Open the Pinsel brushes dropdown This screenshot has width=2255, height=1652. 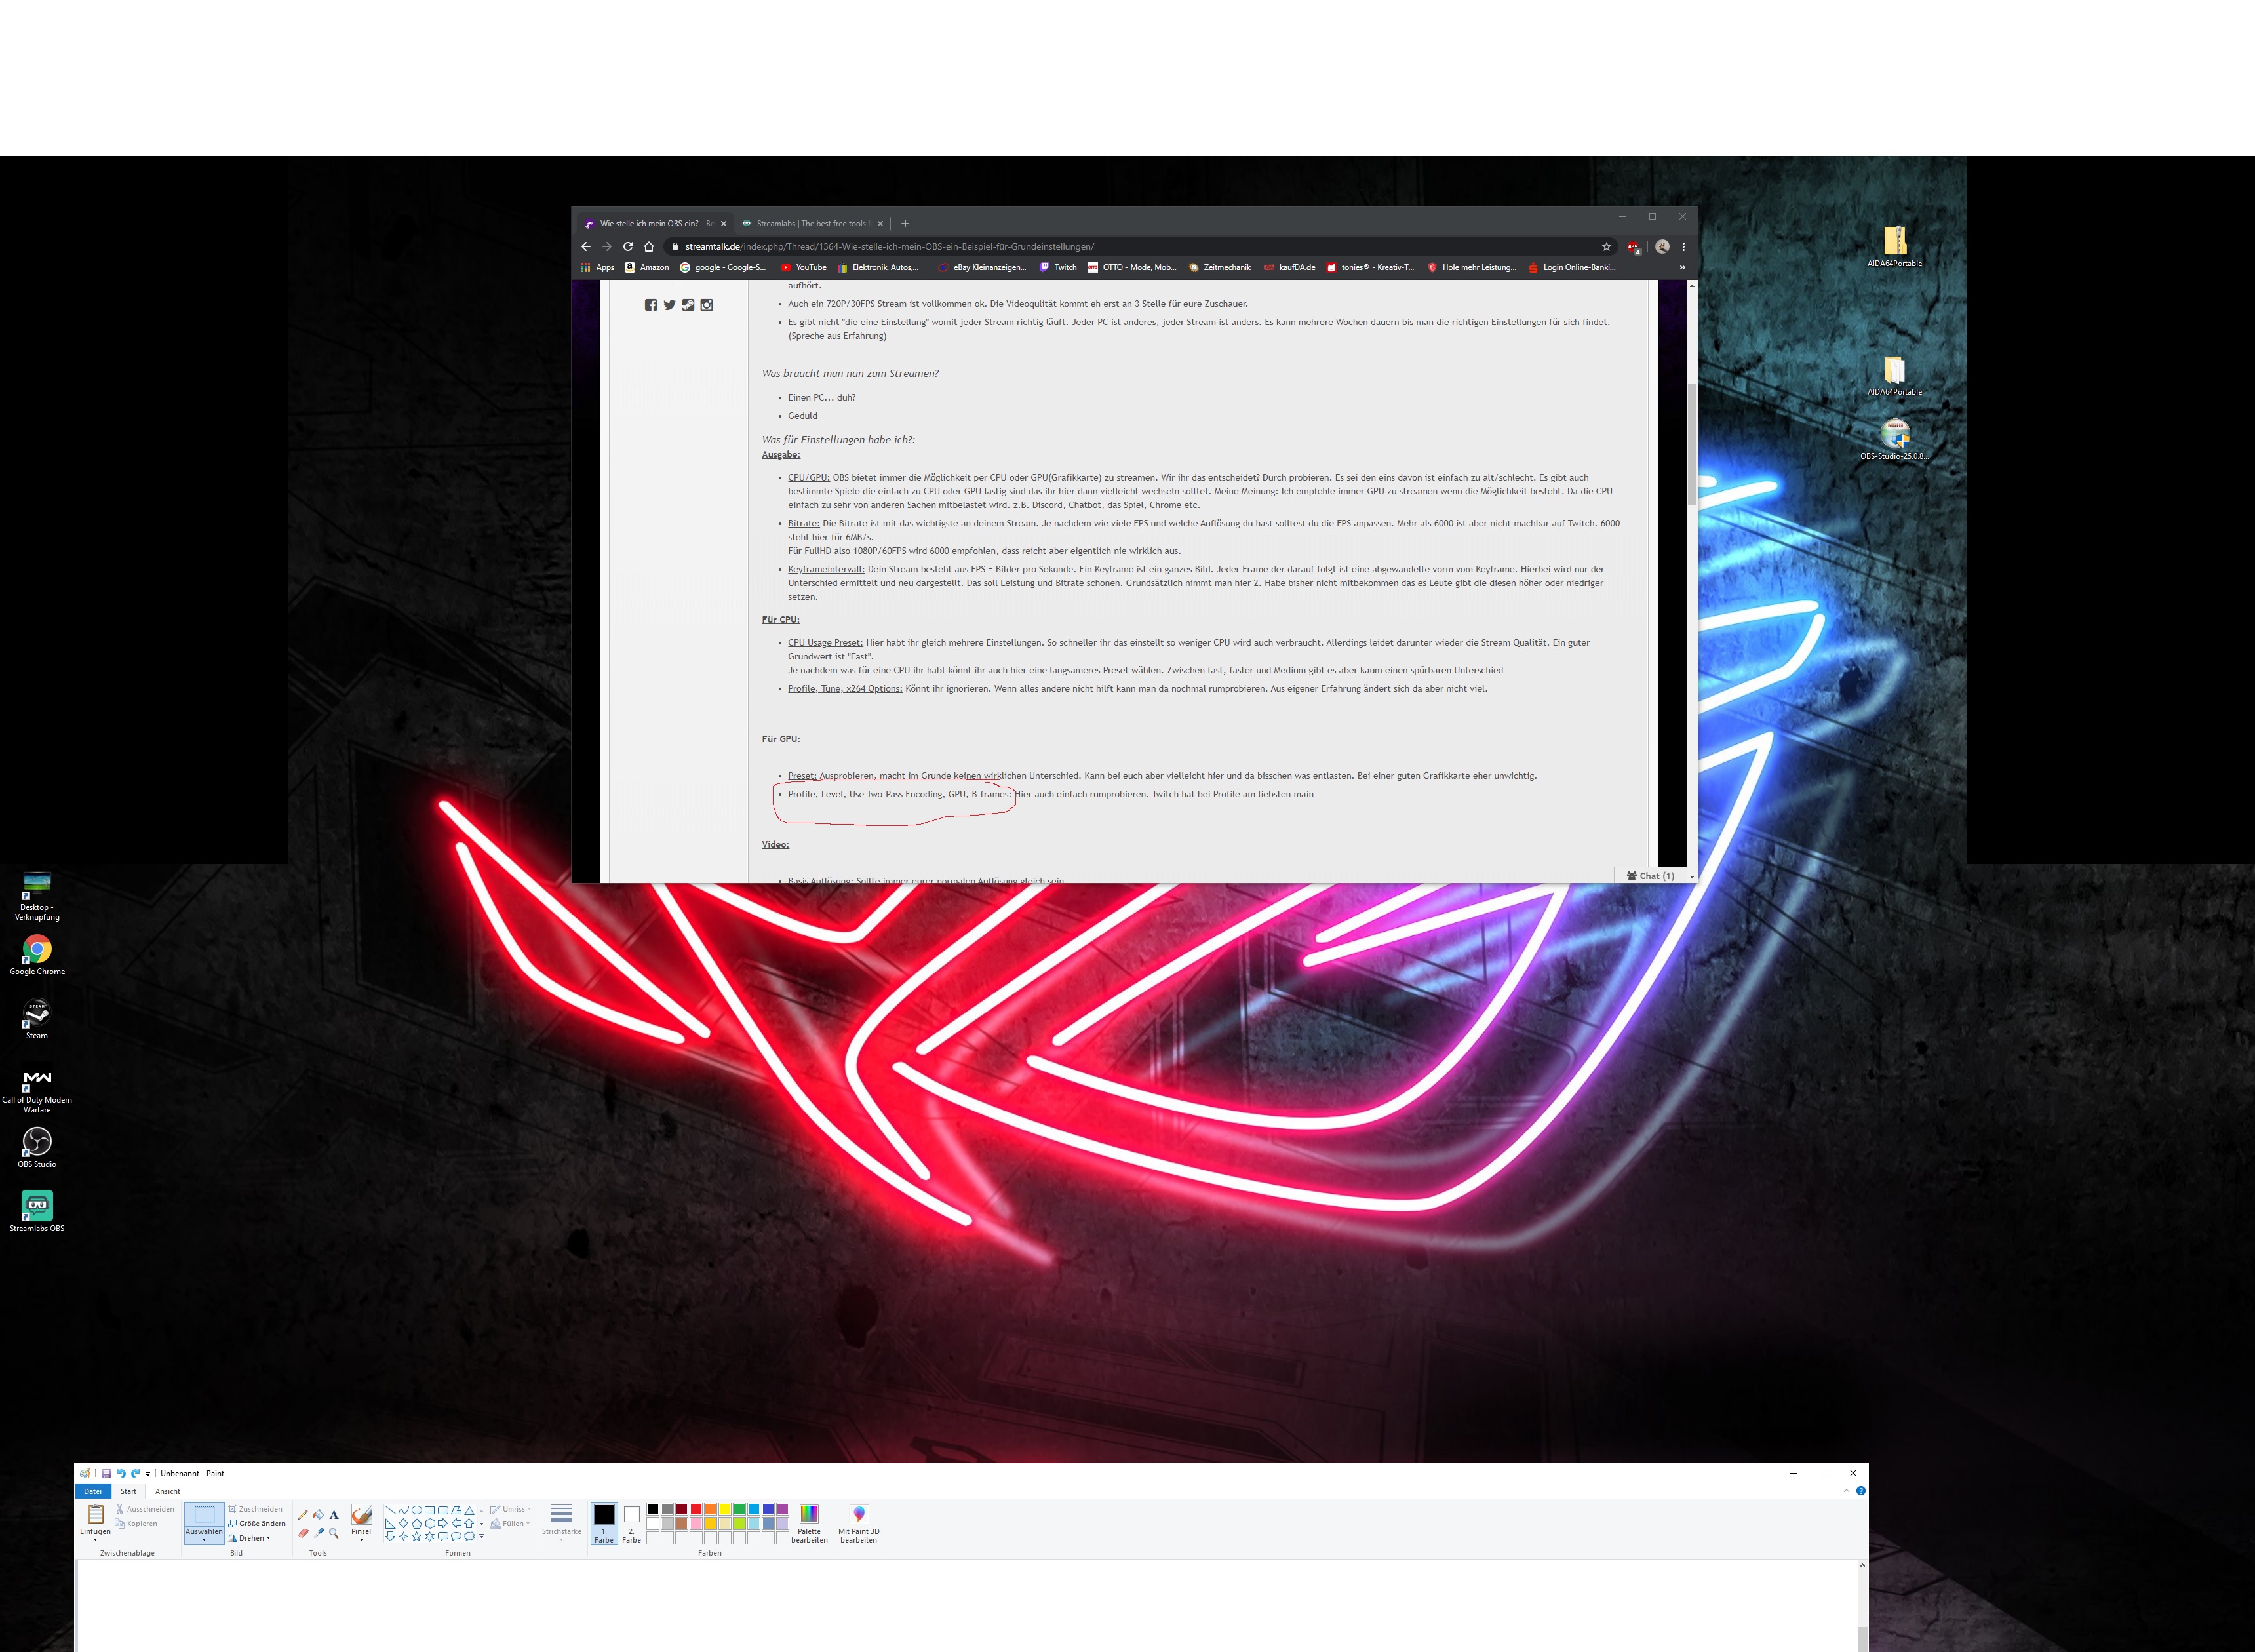click(x=361, y=1539)
